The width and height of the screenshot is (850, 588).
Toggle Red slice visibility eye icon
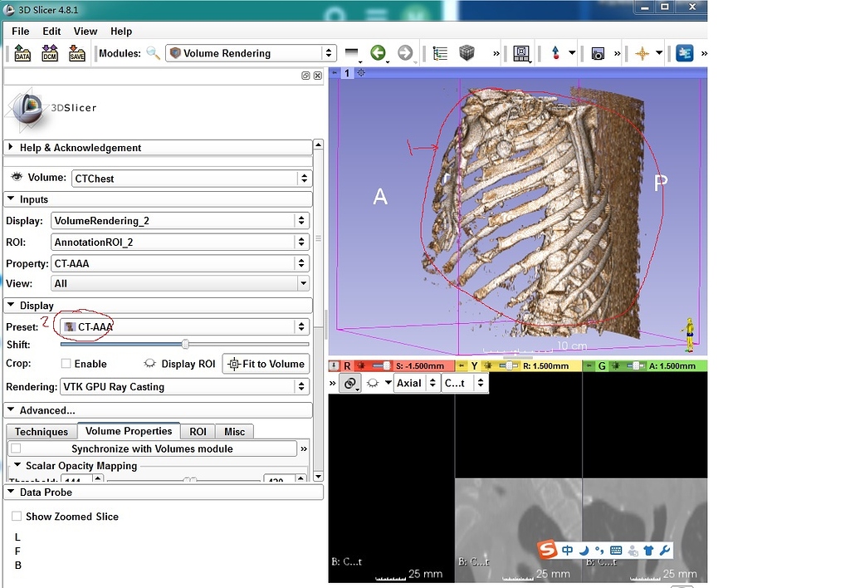[x=373, y=384]
